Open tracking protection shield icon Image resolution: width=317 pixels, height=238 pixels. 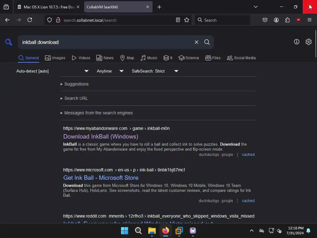point(50,20)
